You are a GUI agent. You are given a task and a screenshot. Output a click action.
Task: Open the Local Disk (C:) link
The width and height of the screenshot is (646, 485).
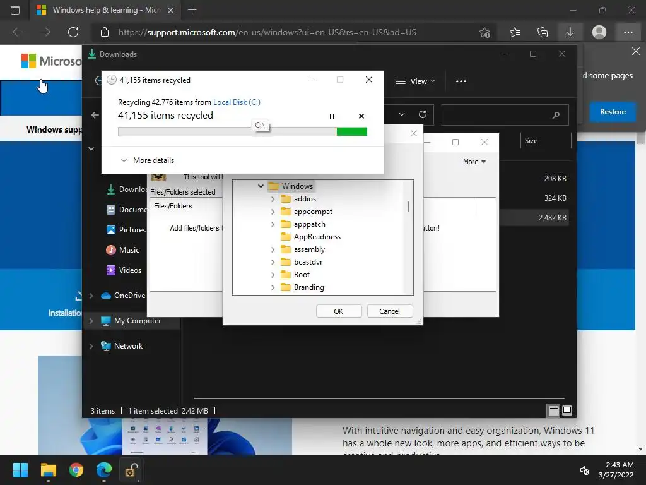(x=237, y=102)
